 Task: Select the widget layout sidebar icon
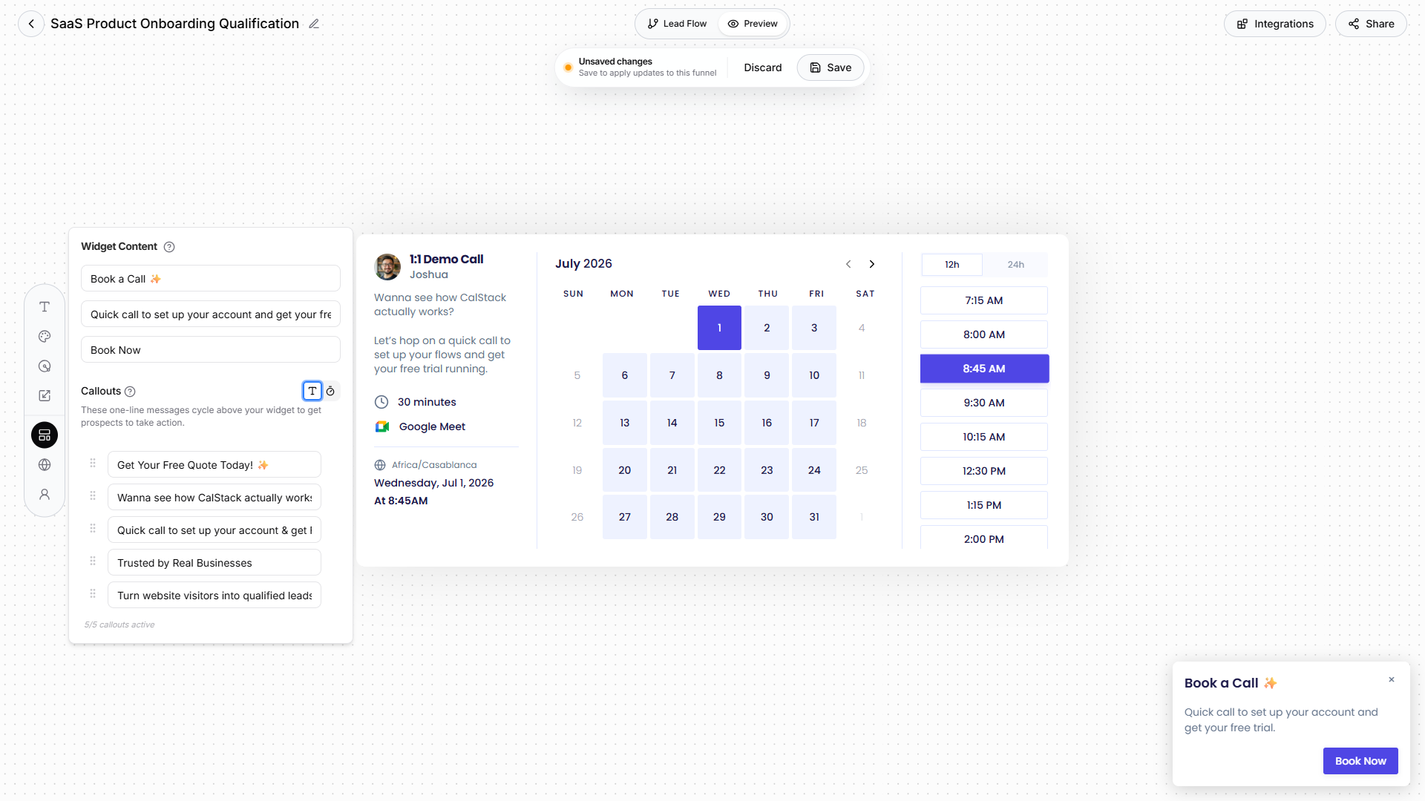point(45,435)
